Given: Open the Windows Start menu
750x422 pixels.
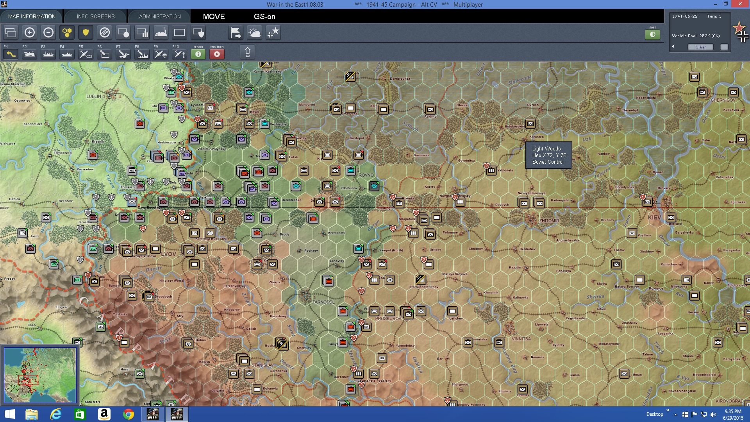Looking at the screenshot, I should tap(9, 414).
